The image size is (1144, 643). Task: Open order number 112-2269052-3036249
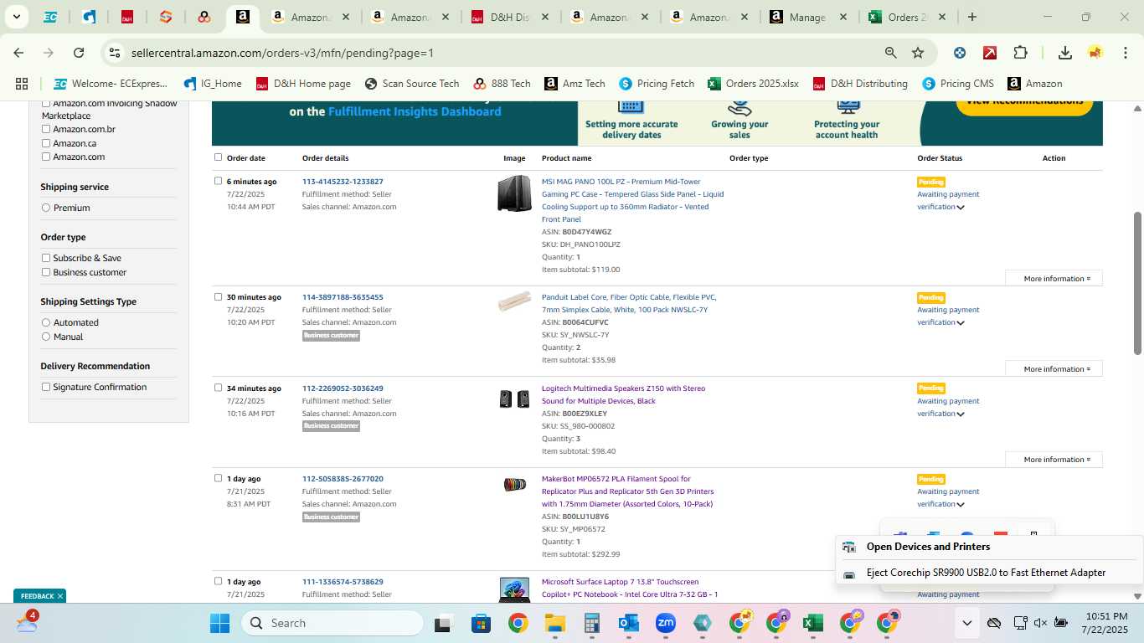[x=343, y=388]
